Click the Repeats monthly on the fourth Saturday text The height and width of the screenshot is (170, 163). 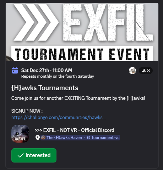[x=58, y=76]
